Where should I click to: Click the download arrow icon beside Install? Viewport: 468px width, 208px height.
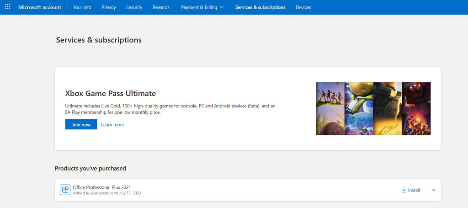[404, 190]
